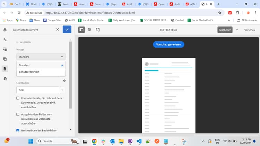The width and height of the screenshot is (260, 146).
Task: Open the Windows Start menu
Action: 31,141
